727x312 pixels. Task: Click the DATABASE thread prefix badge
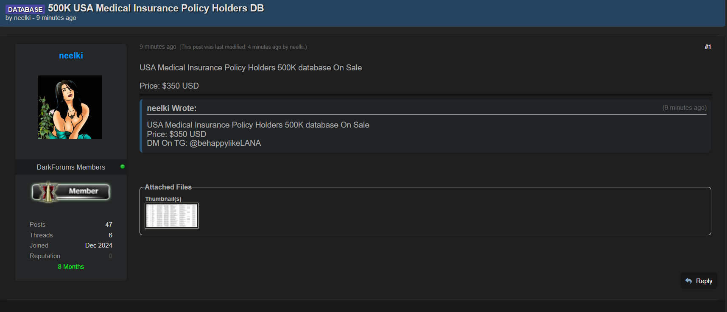point(25,9)
